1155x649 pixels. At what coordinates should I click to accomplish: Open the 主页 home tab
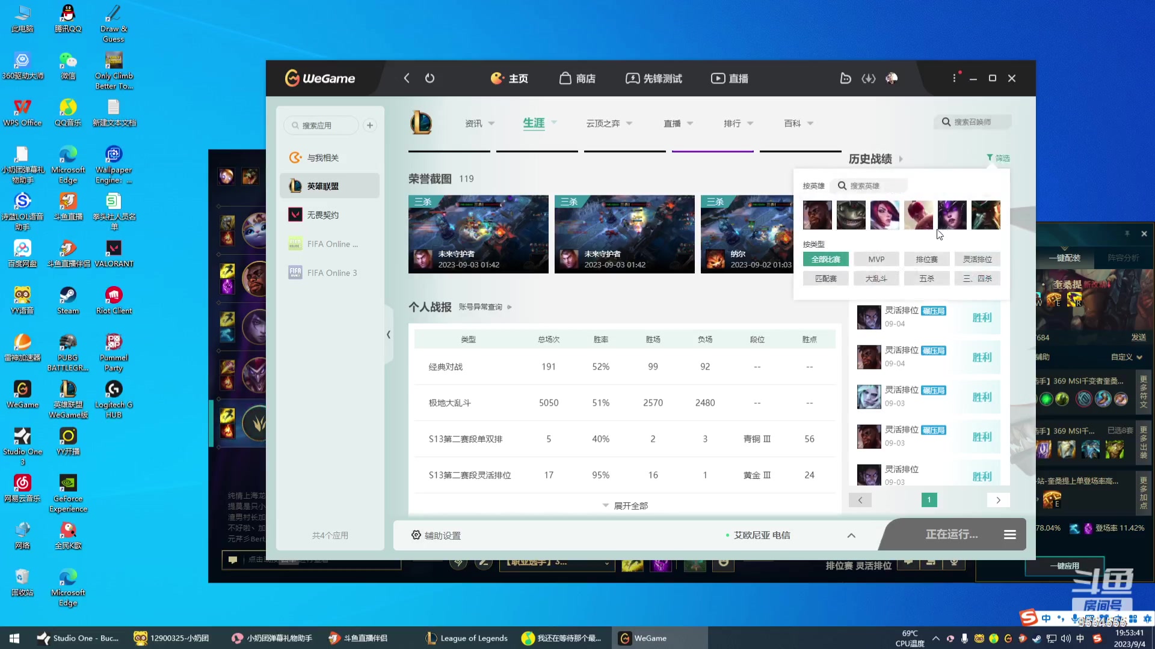(510, 78)
